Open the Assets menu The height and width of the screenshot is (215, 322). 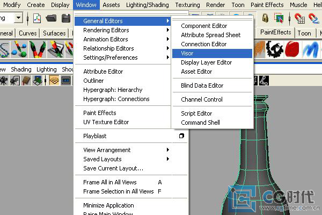pyautogui.click(x=111, y=5)
